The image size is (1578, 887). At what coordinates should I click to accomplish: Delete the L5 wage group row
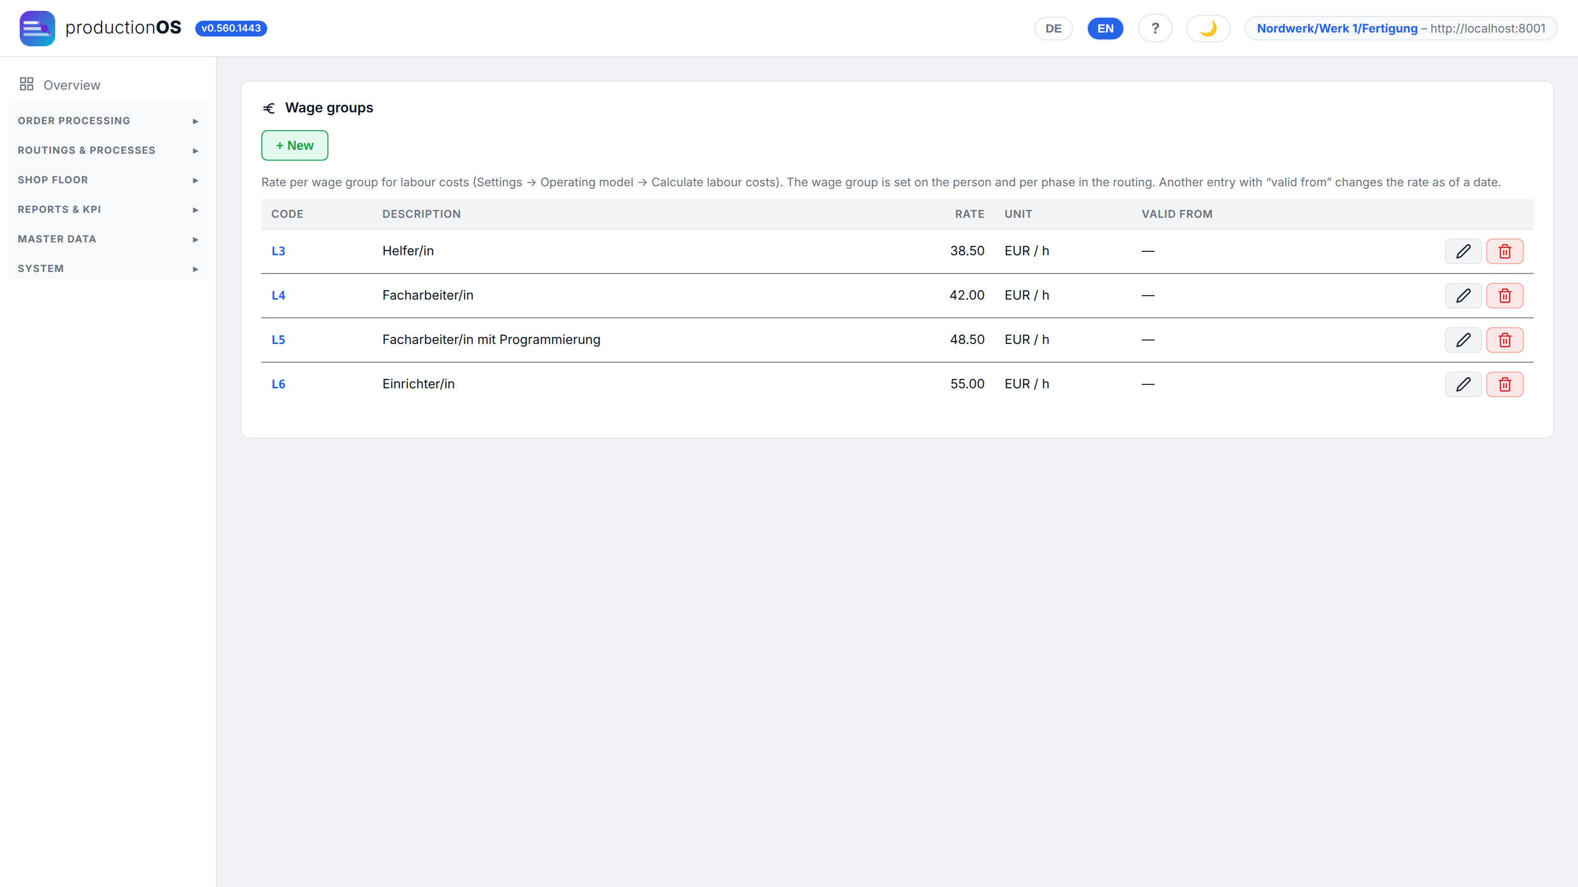(1505, 340)
